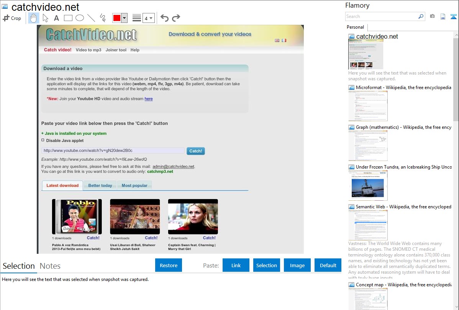459x310 pixels.
Task: Click the blue Catch! button beside URL field
Action: pyautogui.click(x=195, y=151)
